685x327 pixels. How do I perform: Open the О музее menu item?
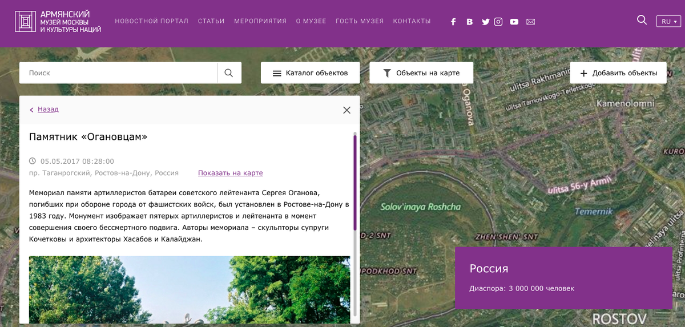click(x=311, y=21)
